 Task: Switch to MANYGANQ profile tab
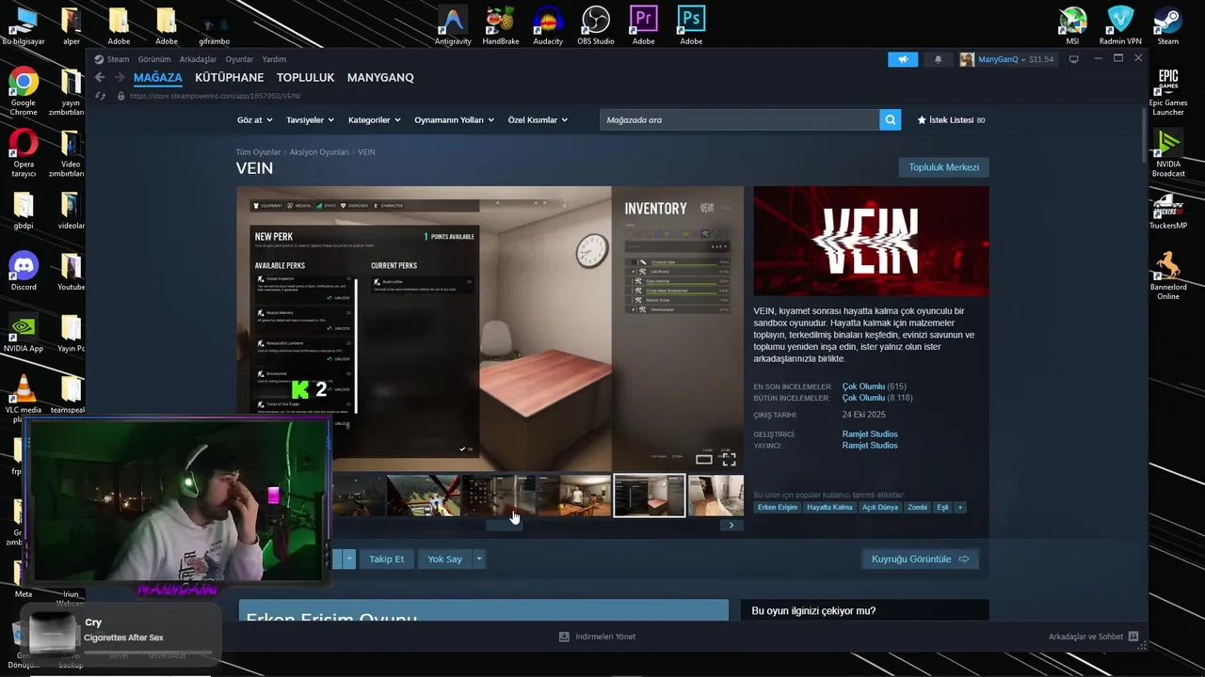coord(380,77)
